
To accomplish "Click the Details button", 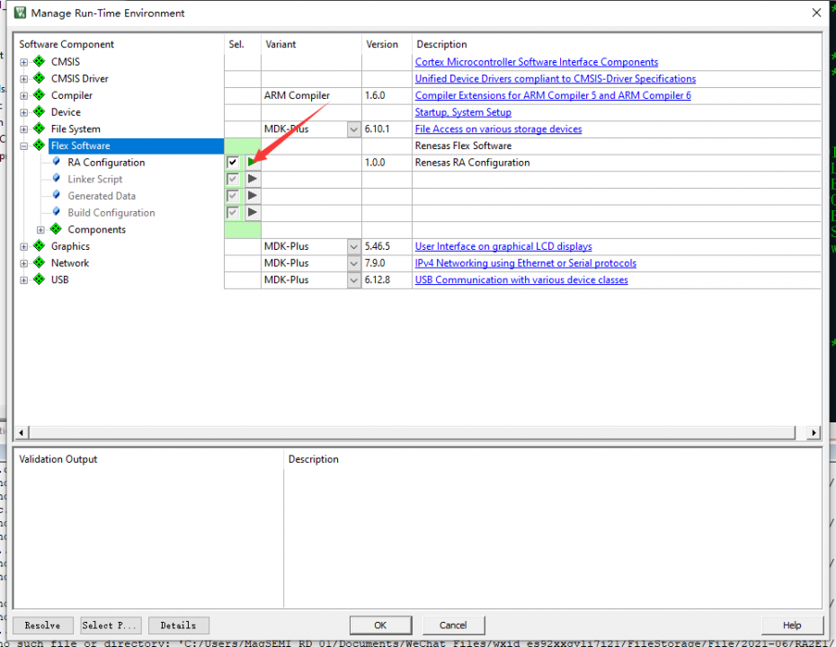I will [179, 625].
